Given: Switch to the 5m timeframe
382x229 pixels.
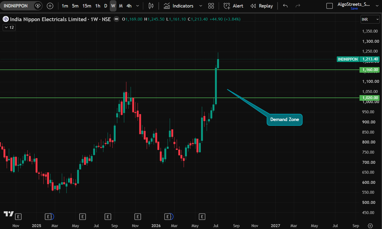Looking at the screenshot, I should pyautogui.click(x=75, y=6).
